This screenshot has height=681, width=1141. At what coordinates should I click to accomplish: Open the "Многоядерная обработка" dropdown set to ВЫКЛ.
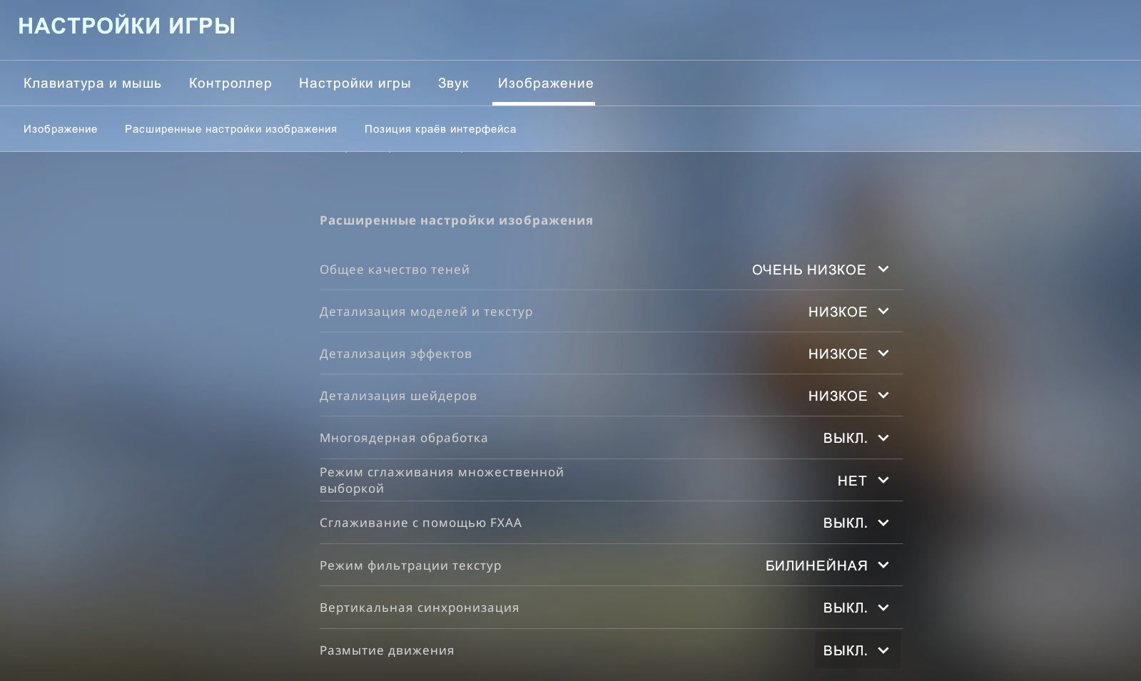click(x=857, y=438)
